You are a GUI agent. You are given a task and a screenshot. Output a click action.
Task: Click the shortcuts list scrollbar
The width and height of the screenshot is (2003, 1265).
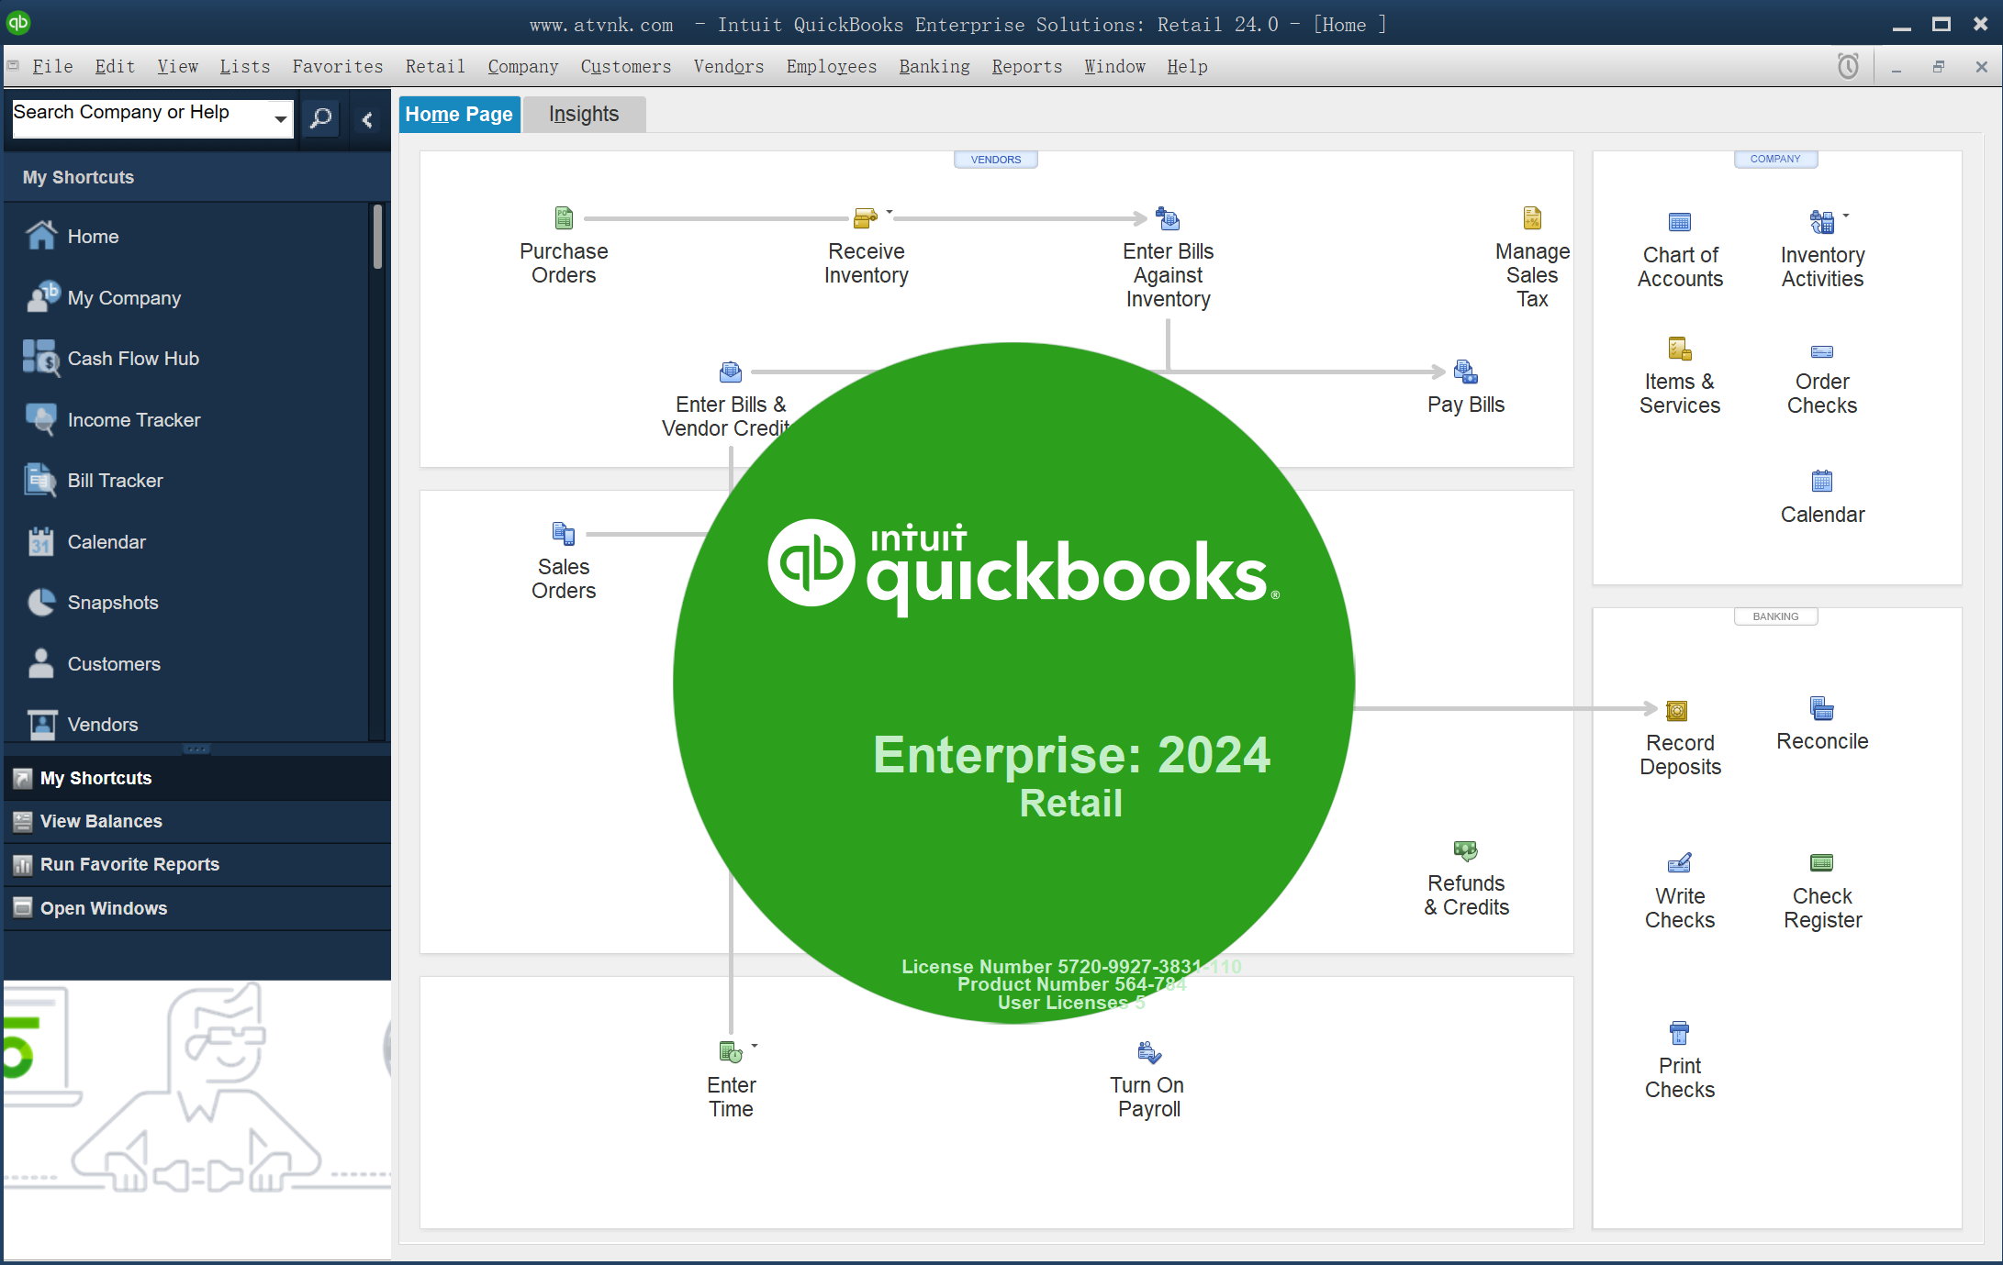377,237
